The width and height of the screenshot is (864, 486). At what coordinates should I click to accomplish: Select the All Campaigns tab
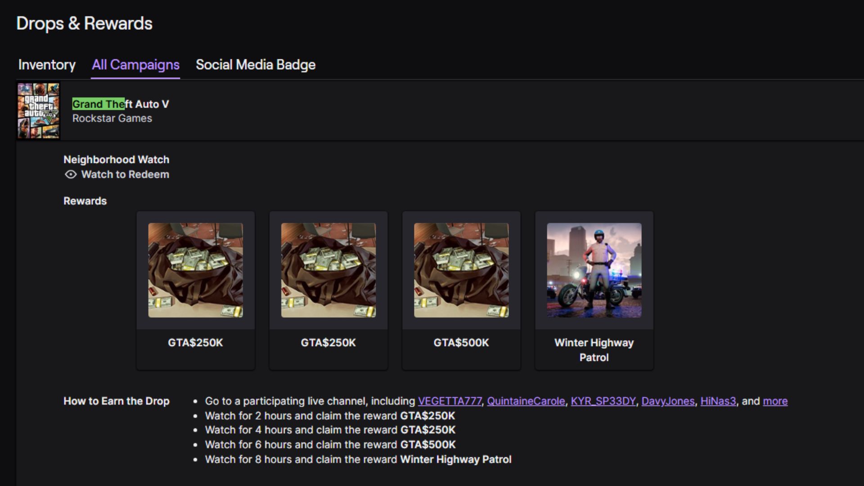(135, 65)
